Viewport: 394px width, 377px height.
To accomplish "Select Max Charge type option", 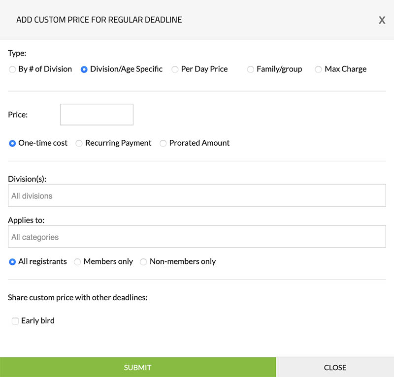I will point(319,69).
